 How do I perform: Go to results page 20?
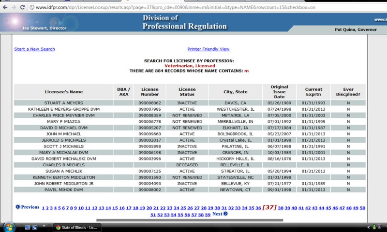coord(149,208)
